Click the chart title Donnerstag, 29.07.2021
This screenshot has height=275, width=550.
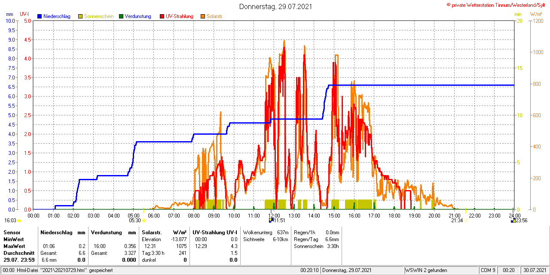click(275, 6)
